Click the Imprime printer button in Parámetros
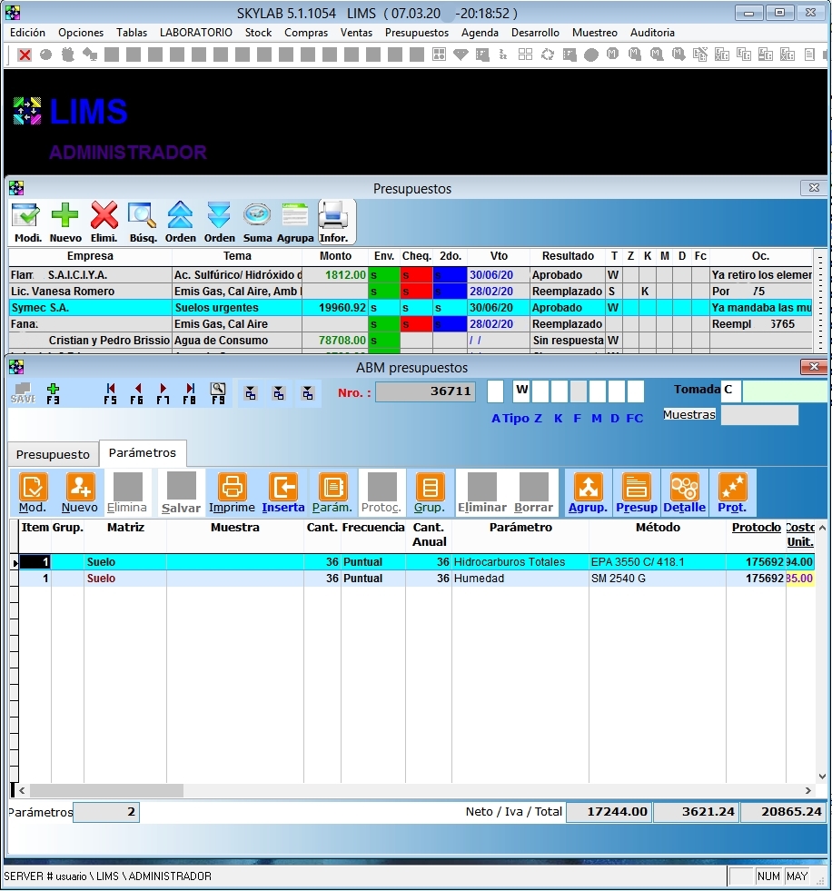The width and height of the screenshot is (832, 891). pos(232,493)
